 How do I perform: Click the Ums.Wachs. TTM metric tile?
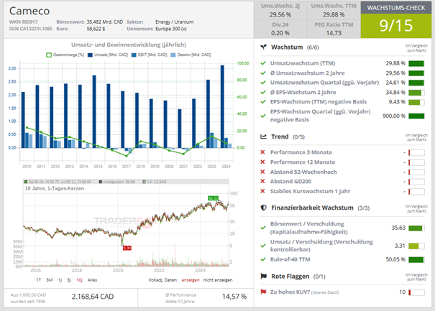(334, 10)
